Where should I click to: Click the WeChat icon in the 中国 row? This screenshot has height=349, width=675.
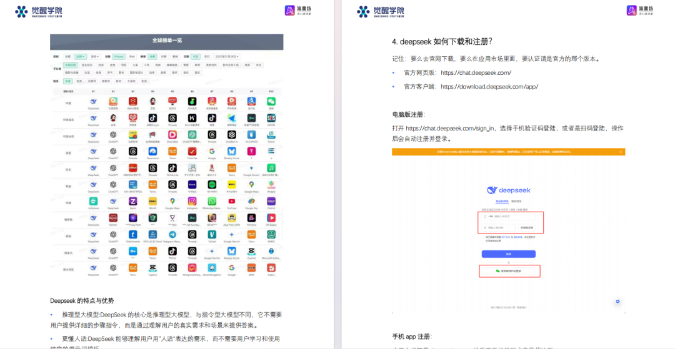[x=271, y=101]
